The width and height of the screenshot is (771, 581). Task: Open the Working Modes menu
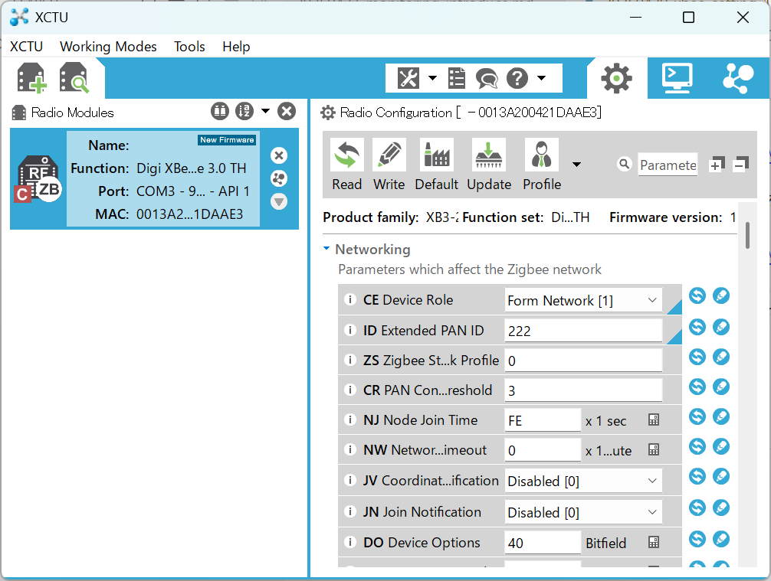[x=108, y=47]
